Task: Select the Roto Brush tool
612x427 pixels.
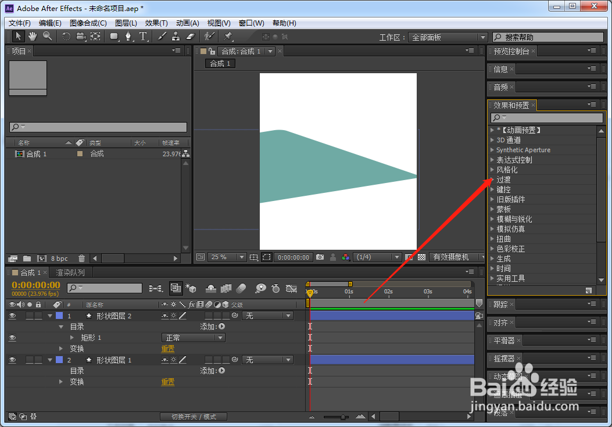Action: 210,37
